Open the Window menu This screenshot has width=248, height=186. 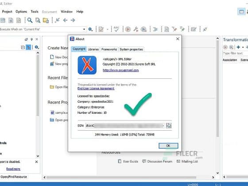66,12
